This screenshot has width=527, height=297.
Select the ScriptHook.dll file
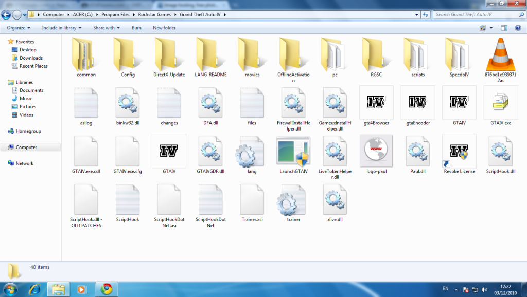(x=500, y=151)
